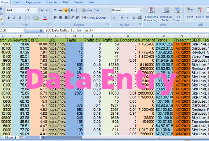The image size is (209, 141).
Task: Click the Timestamp header cell
Action: (182, 40)
